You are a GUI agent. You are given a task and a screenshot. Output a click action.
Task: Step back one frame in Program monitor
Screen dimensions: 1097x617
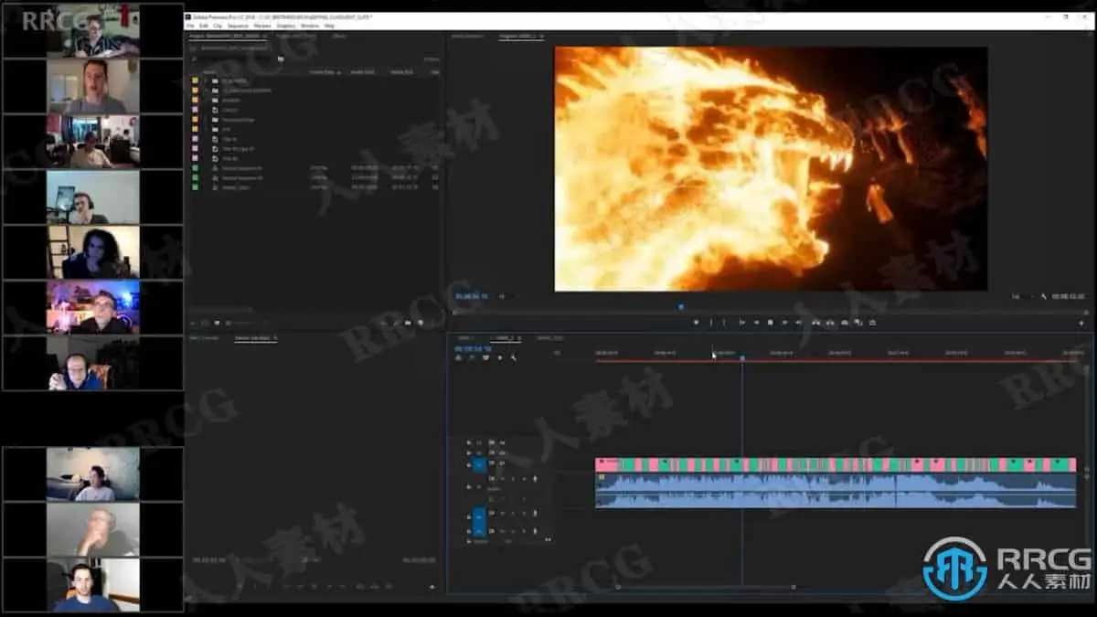point(756,322)
